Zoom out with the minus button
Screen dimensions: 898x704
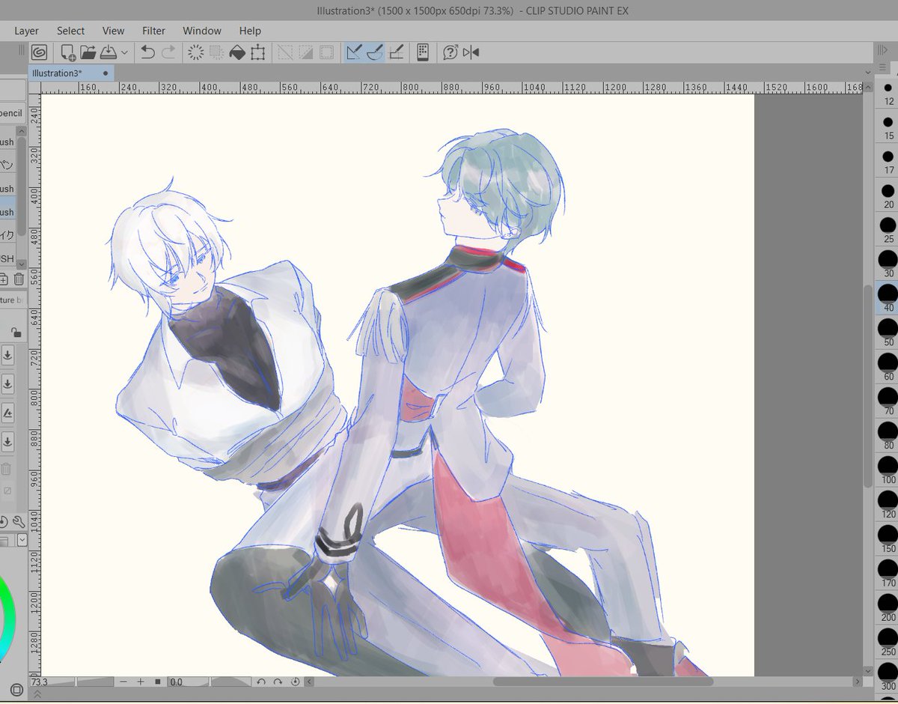pyautogui.click(x=123, y=682)
